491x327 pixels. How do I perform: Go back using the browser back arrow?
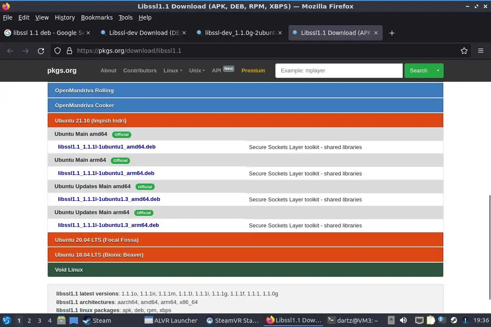coord(10,51)
